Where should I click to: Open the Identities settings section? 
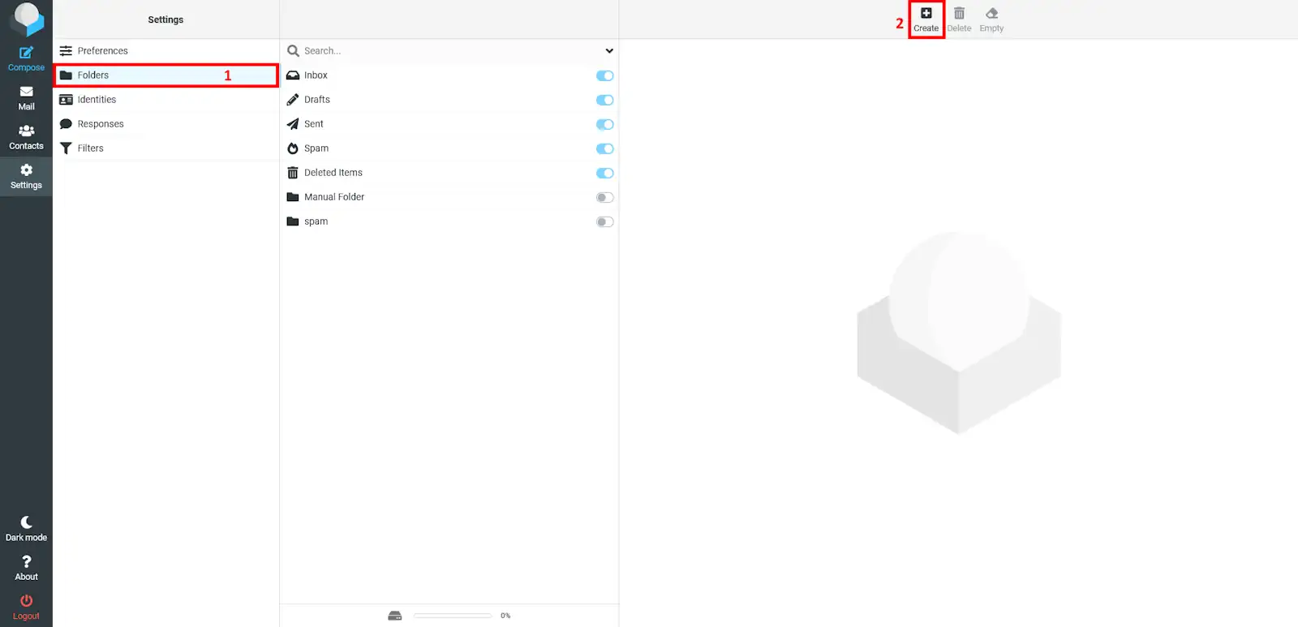point(97,100)
